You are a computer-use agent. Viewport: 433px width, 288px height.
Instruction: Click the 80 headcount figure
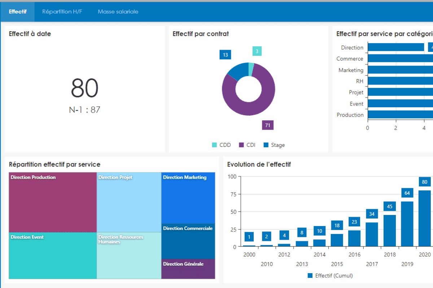(84, 88)
